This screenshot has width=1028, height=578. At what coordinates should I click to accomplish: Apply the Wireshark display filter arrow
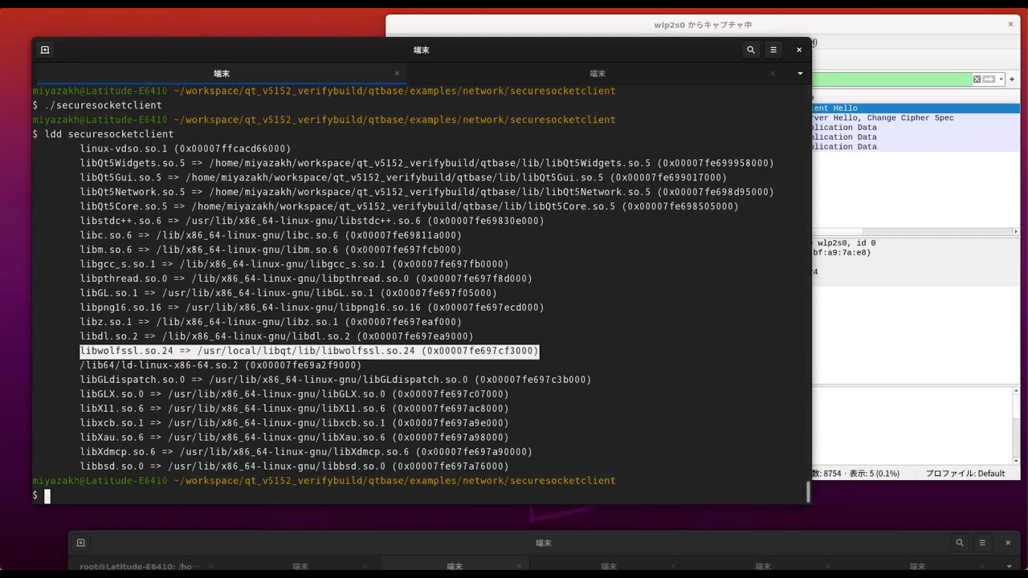pyautogui.click(x=989, y=79)
